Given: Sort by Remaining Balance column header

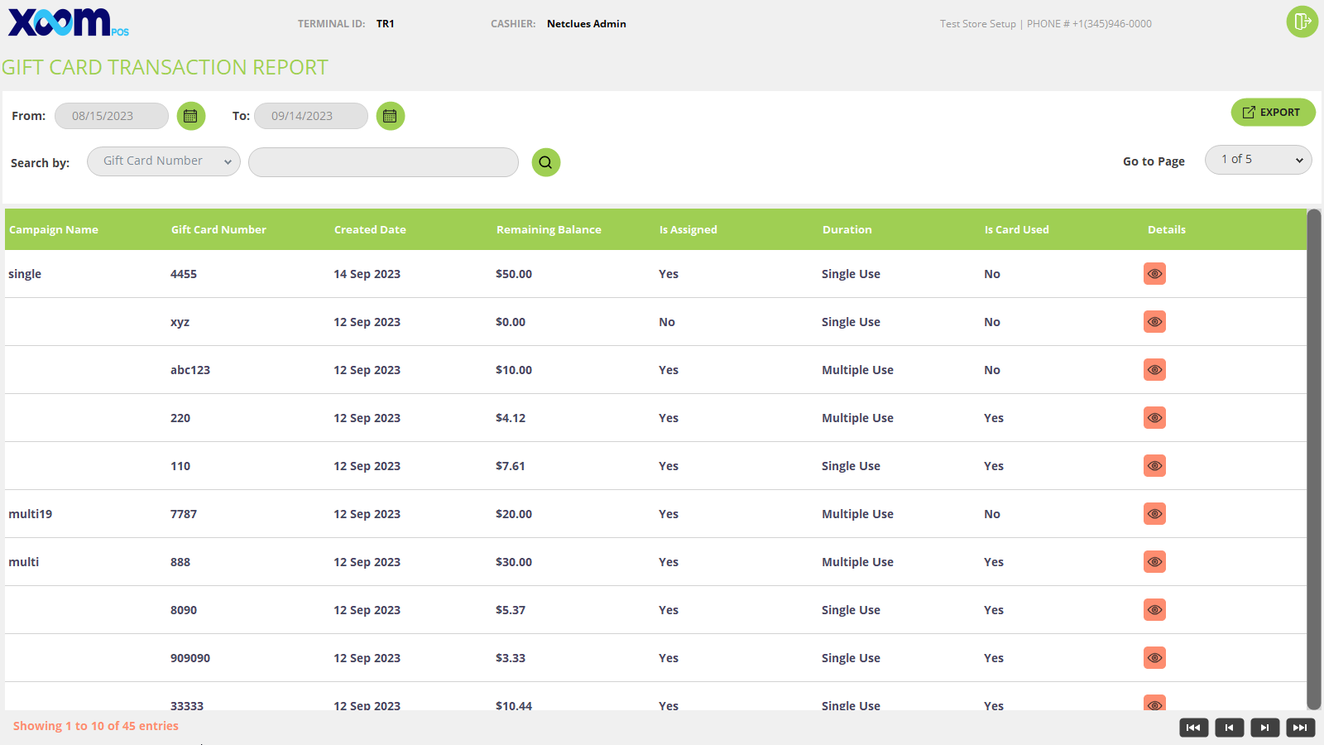Looking at the screenshot, I should 549,230.
